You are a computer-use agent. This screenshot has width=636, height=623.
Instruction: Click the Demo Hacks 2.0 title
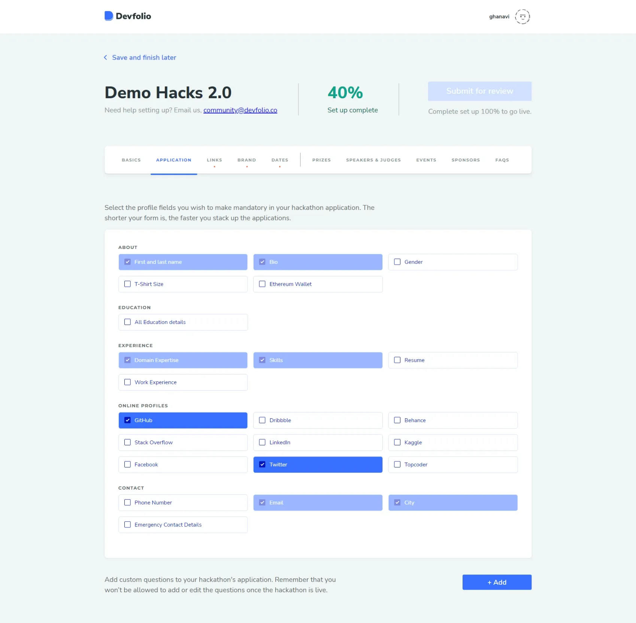pyautogui.click(x=168, y=93)
